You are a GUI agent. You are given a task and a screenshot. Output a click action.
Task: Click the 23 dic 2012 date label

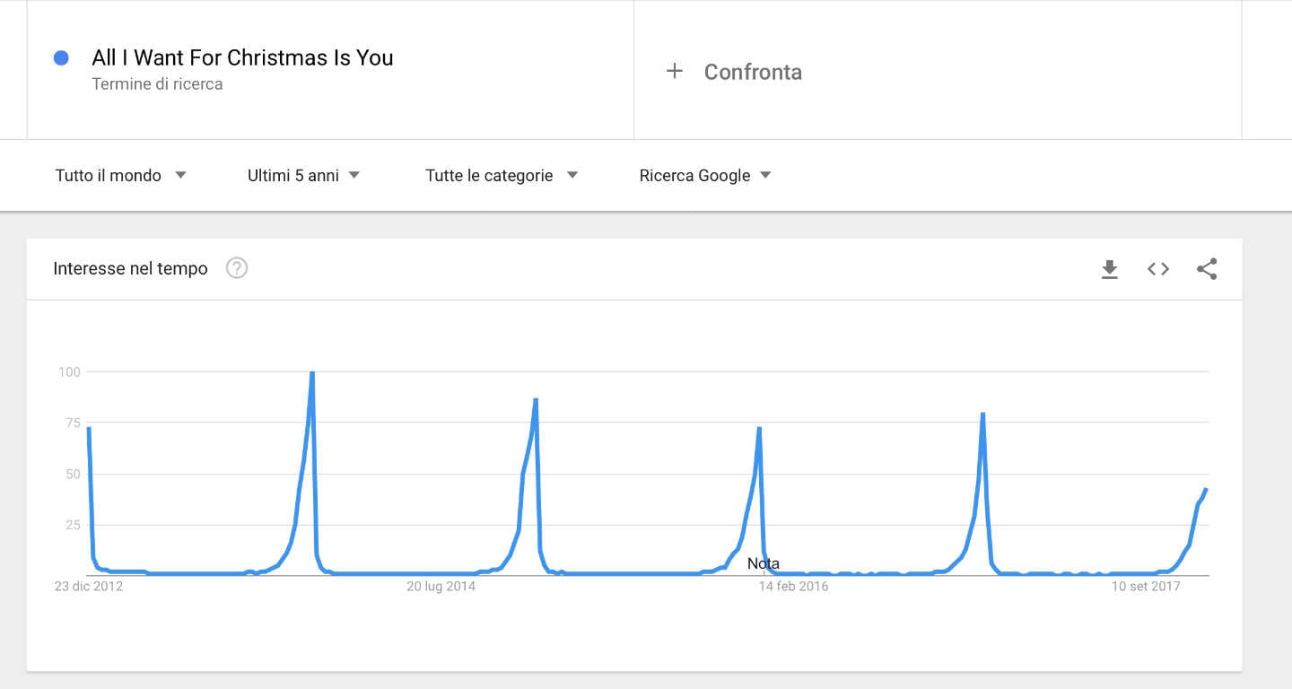tap(88, 587)
